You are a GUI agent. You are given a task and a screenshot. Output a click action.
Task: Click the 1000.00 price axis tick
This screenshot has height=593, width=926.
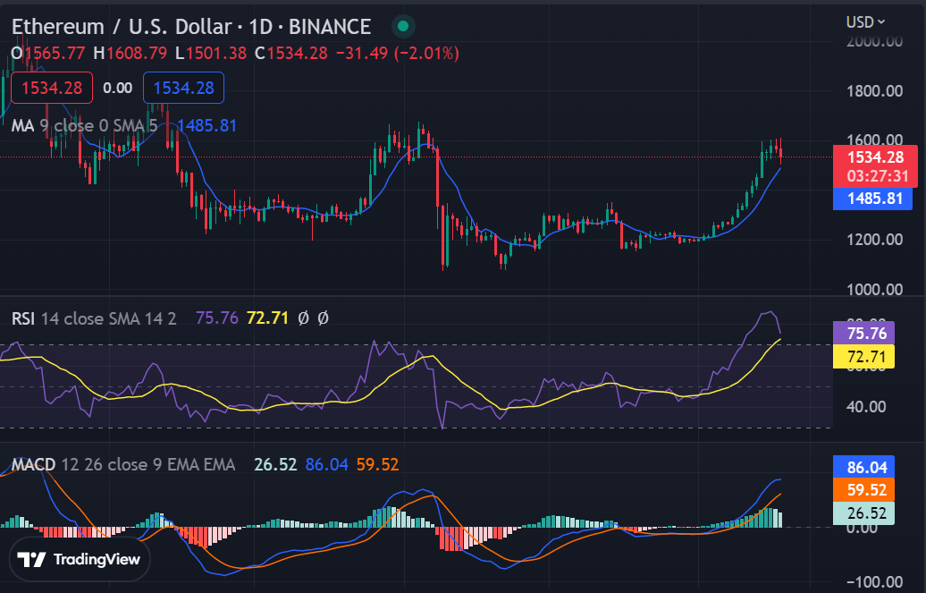click(875, 289)
